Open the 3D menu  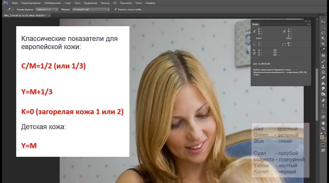[115, 3]
